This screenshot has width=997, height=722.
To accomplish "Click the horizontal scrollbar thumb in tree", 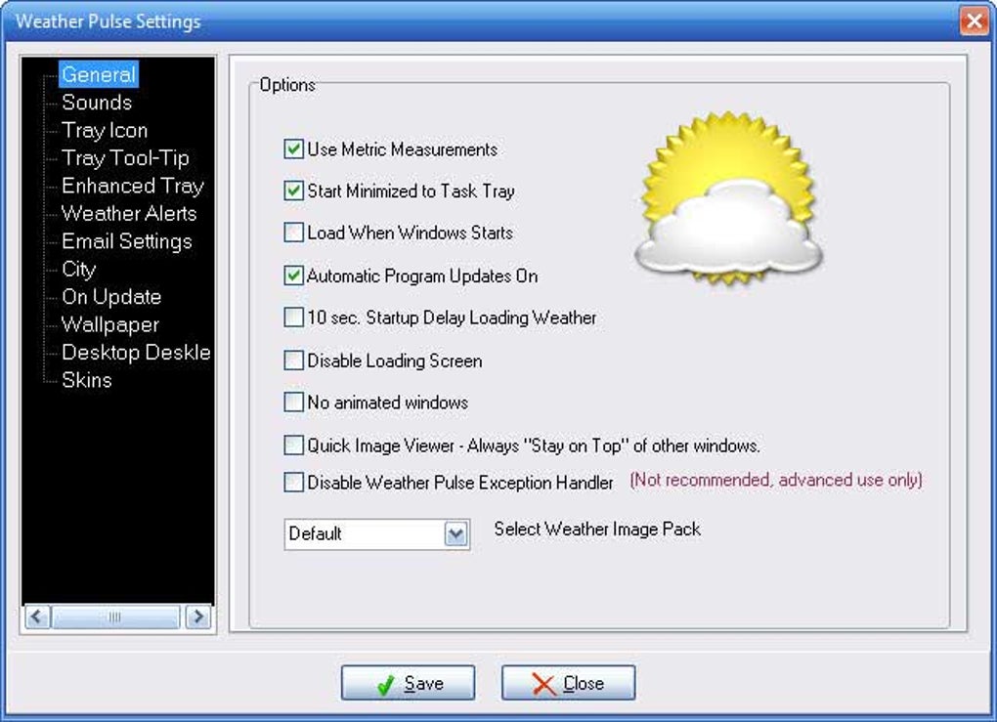I will point(115,616).
